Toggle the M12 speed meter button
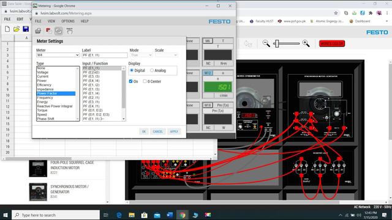 point(208,73)
